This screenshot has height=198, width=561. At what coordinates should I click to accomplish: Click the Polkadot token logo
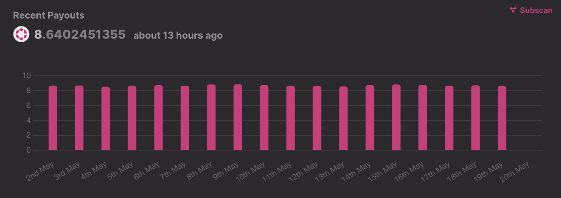click(21, 34)
